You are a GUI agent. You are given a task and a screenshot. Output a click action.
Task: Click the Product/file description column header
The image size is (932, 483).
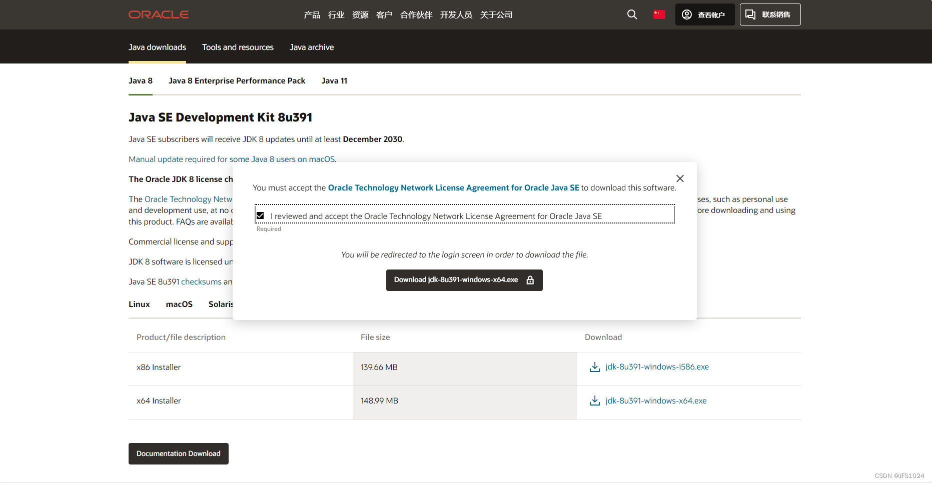[181, 337]
